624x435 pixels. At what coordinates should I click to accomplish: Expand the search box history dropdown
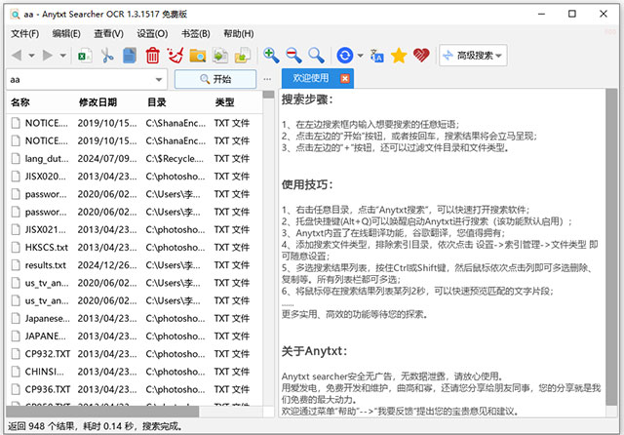click(159, 80)
